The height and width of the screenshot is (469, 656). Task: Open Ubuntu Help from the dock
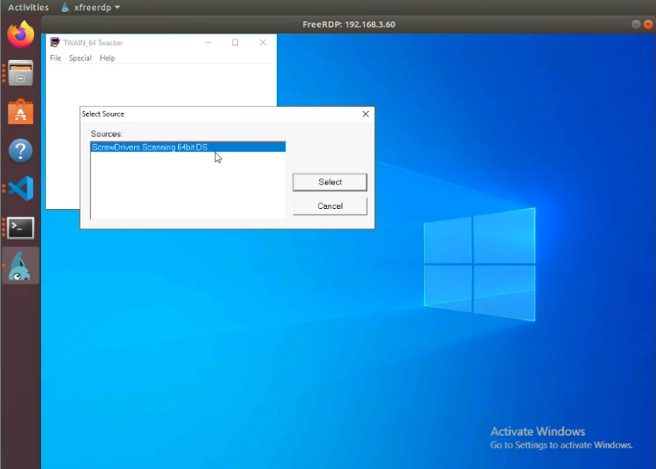point(20,150)
